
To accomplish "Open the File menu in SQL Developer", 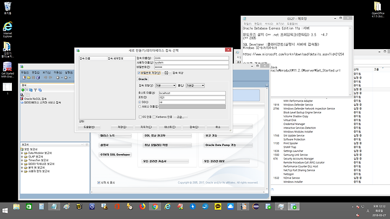I will point(24,72).
